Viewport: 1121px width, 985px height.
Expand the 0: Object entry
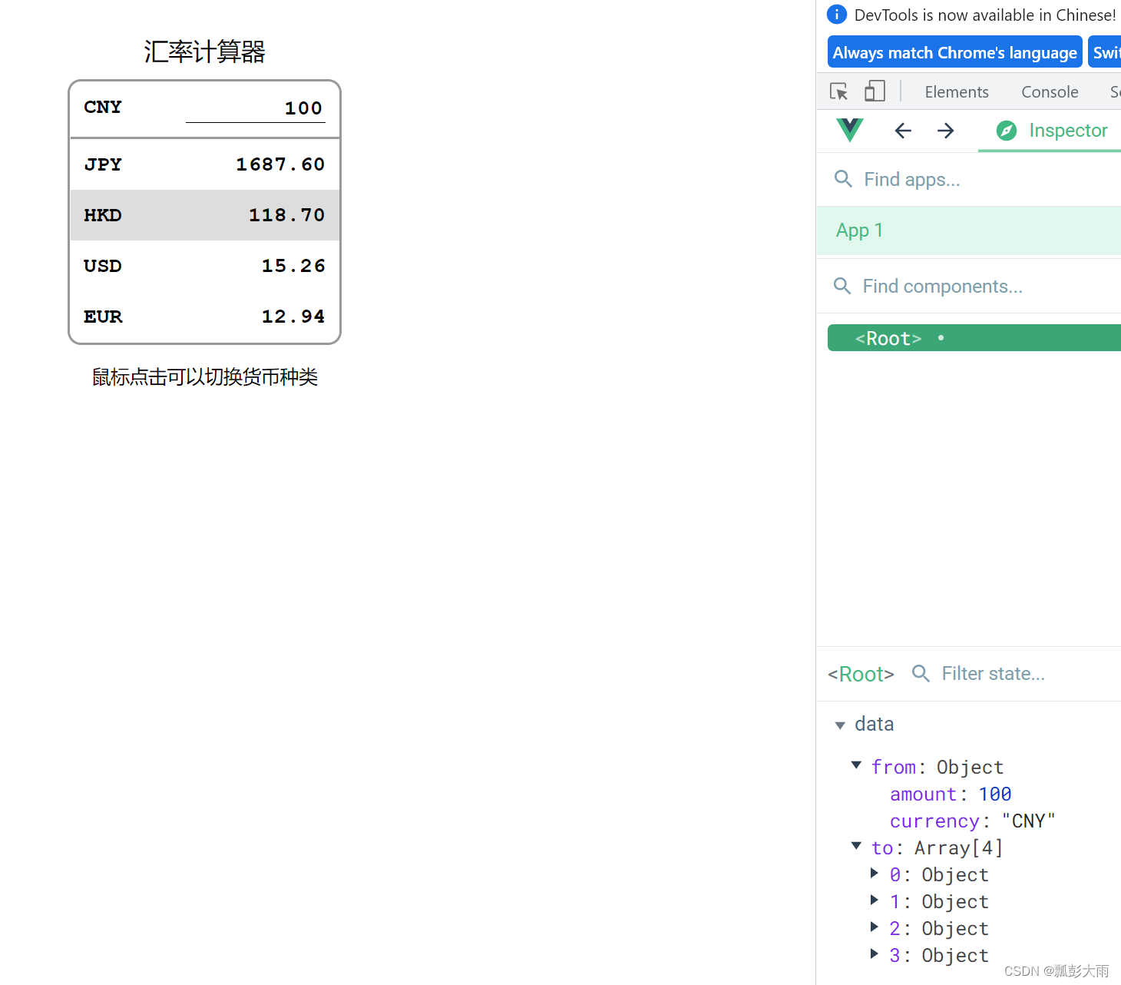coord(875,874)
